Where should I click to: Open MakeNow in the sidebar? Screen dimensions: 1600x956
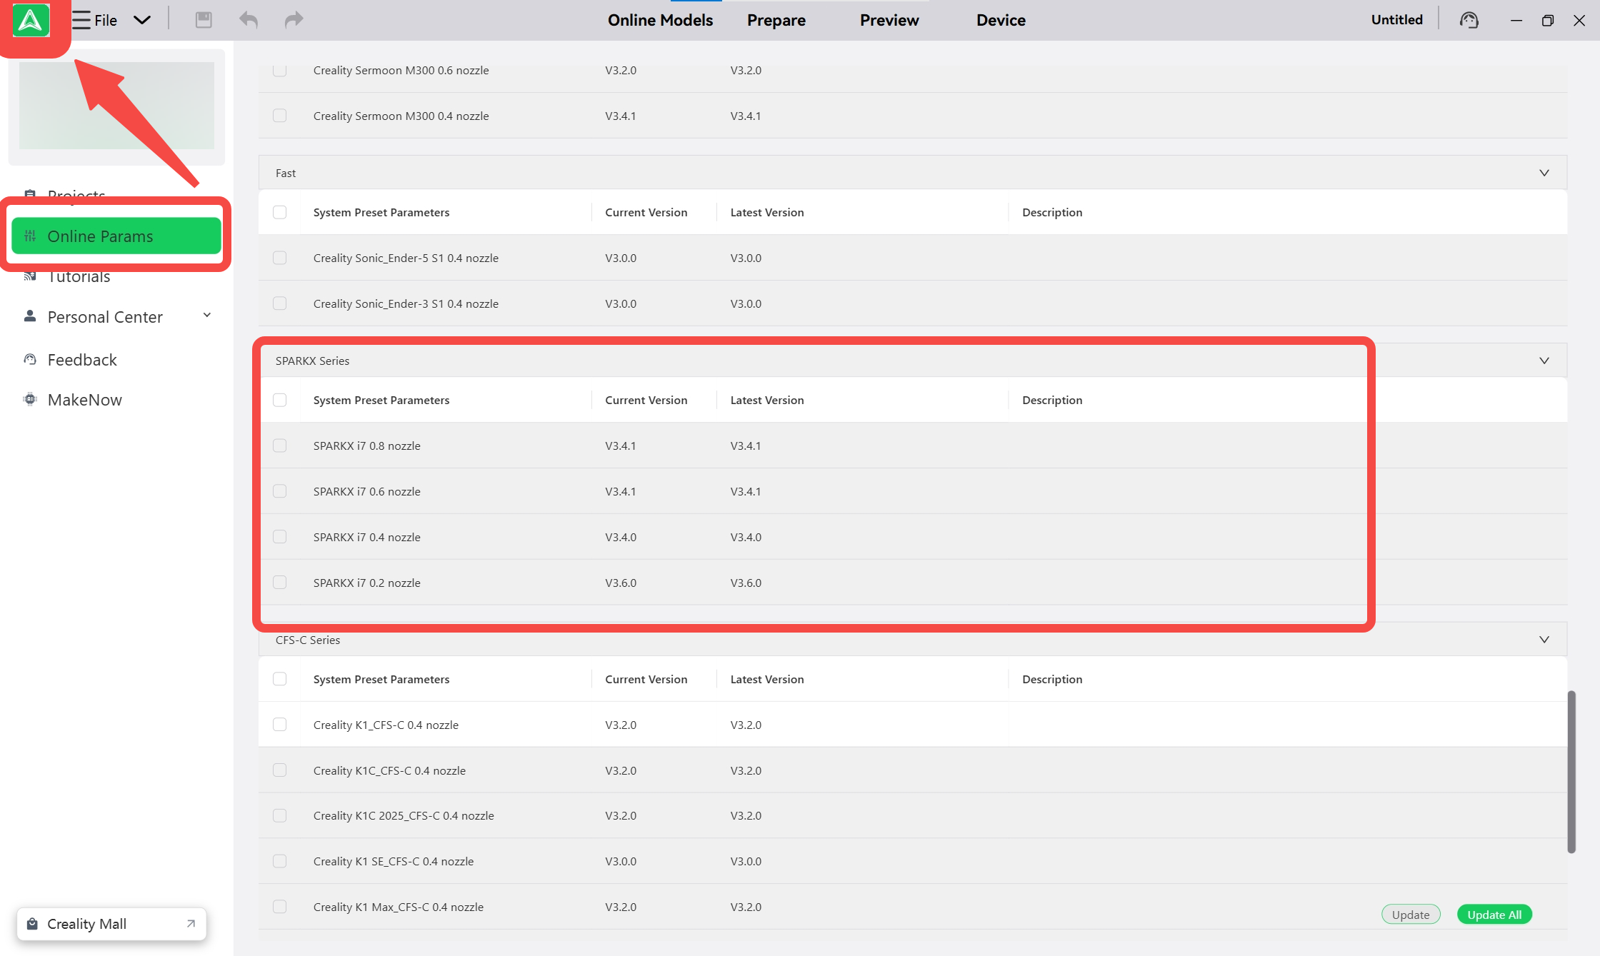pos(84,400)
